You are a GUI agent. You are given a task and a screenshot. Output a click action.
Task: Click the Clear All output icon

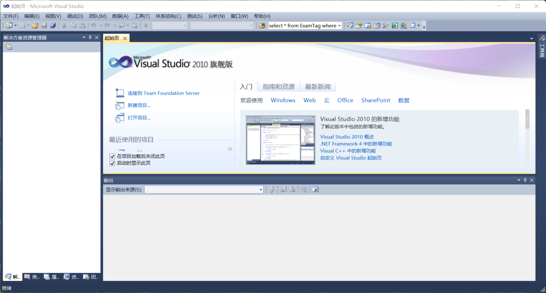[304, 189]
